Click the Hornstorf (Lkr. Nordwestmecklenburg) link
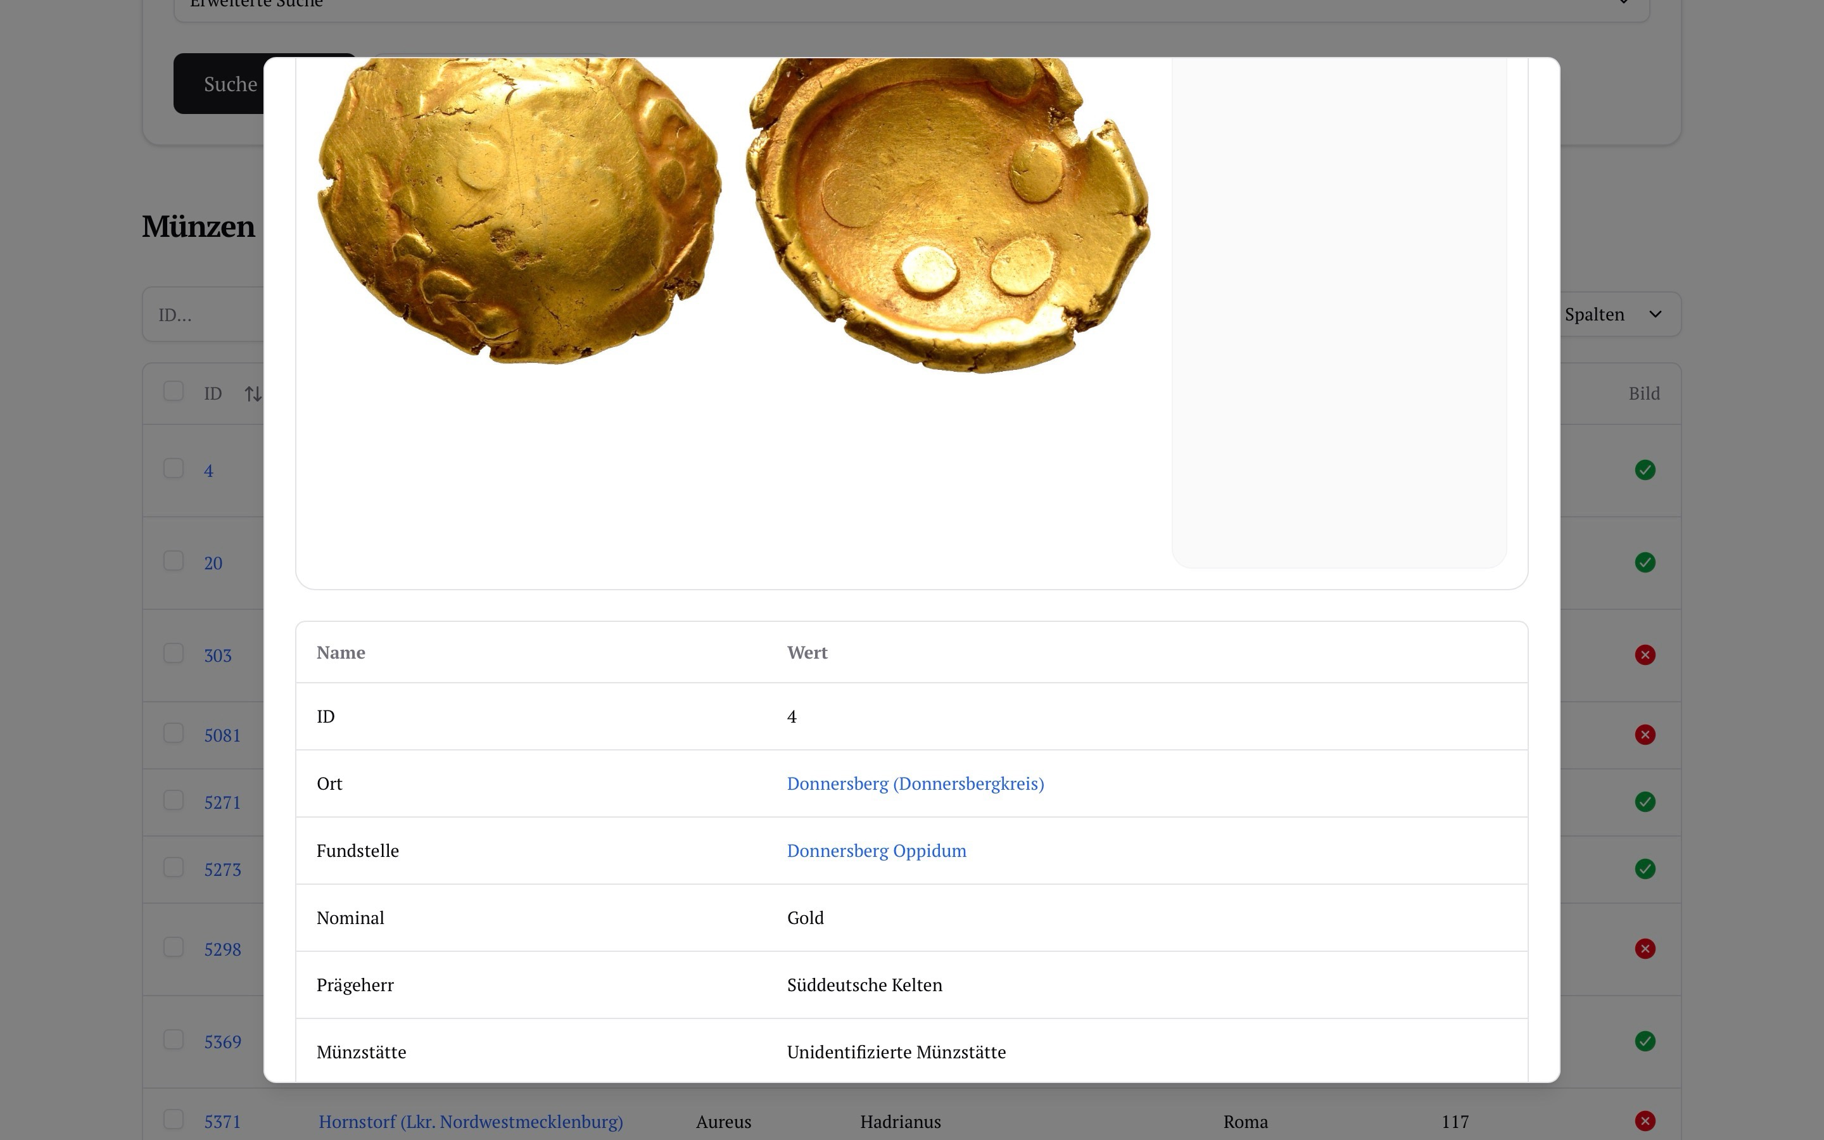The image size is (1824, 1140). [x=471, y=1122]
